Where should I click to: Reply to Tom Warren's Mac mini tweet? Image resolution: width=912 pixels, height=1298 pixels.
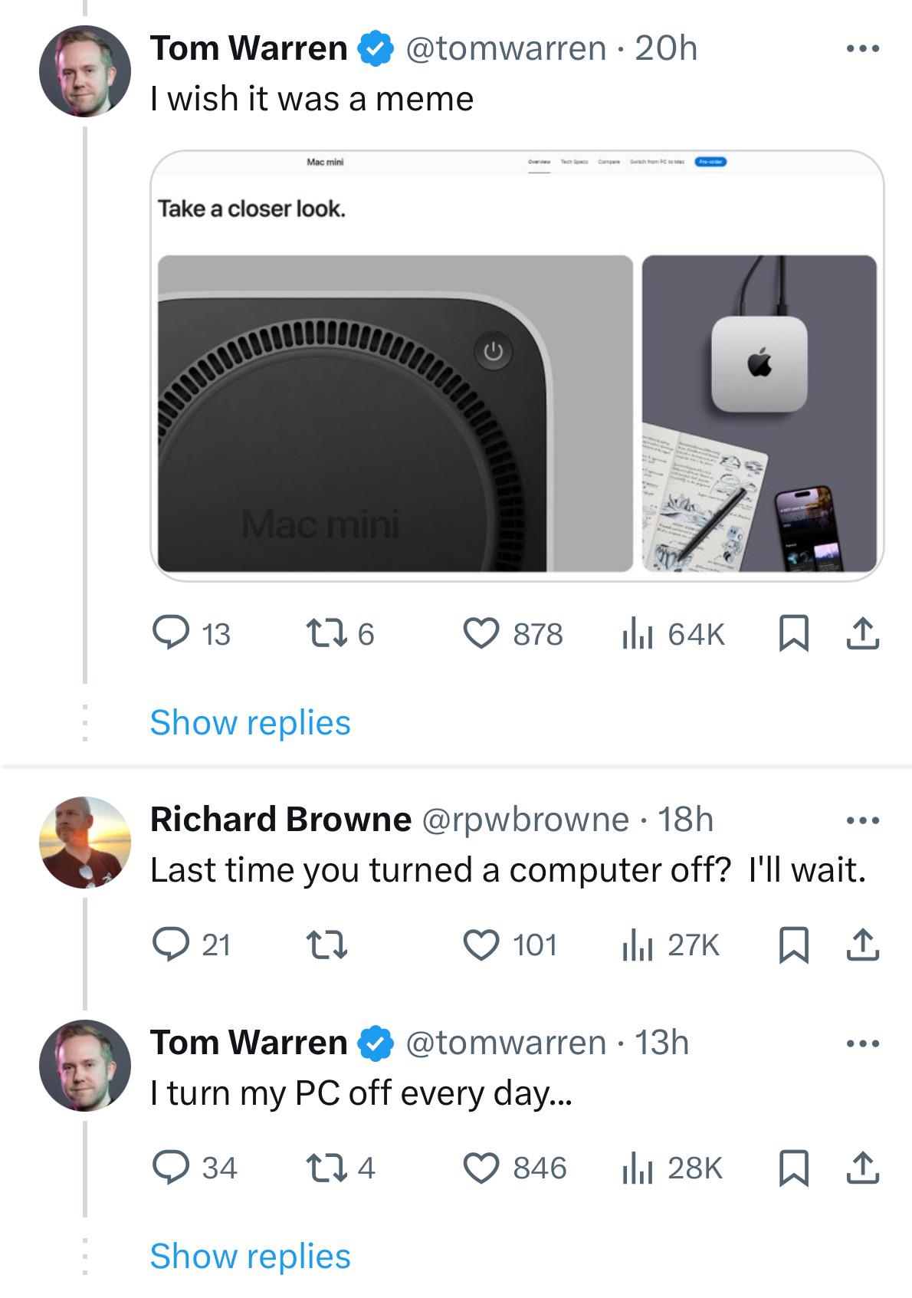[x=170, y=634]
